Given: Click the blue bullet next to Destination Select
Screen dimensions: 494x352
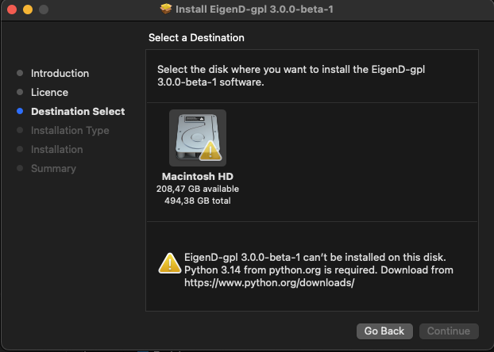Looking at the screenshot, I should 20,111.
